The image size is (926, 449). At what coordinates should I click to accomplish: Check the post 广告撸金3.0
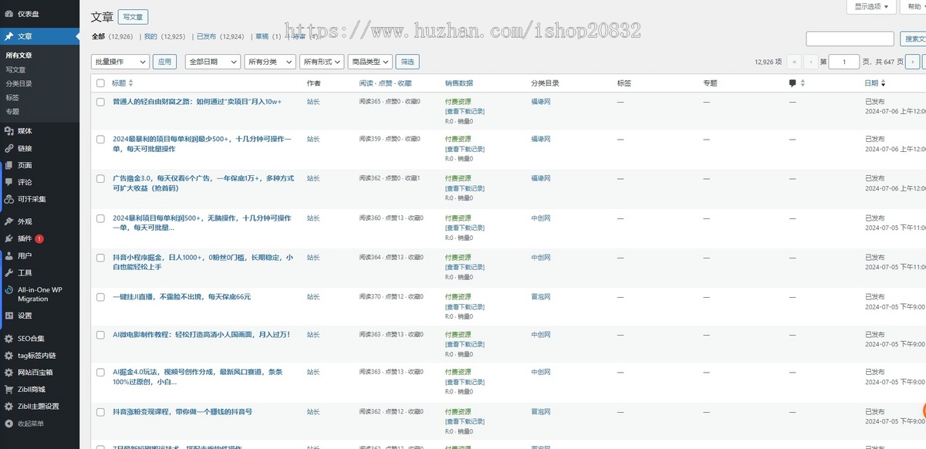pos(100,178)
